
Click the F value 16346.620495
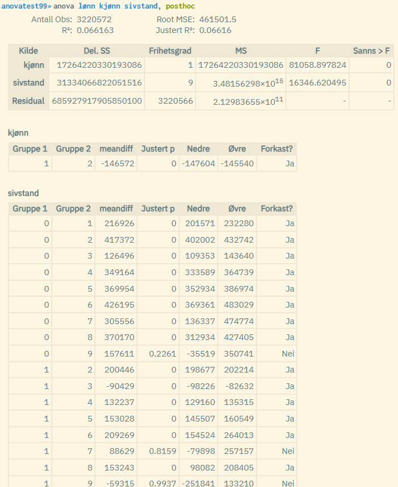pos(318,83)
